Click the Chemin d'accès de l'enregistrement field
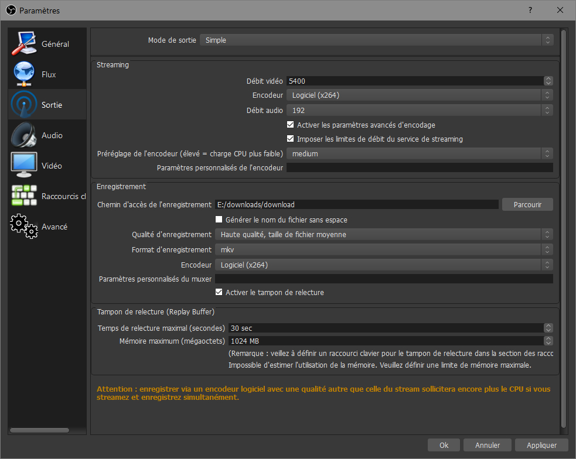576x459 pixels. pos(357,204)
